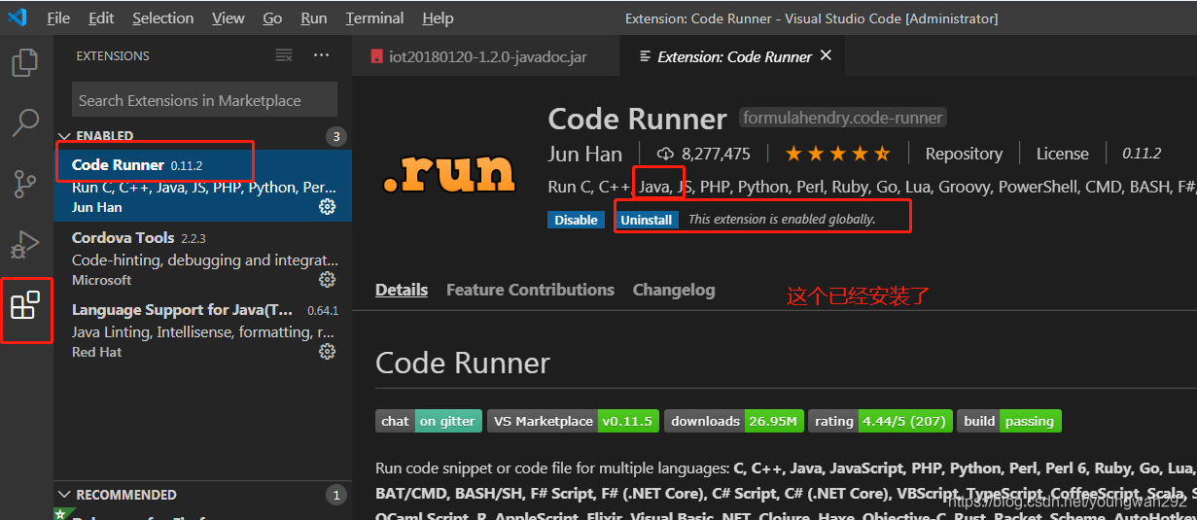The image size is (1197, 520).
Task: Open the Source Control view
Action: pyautogui.click(x=25, y=183)
